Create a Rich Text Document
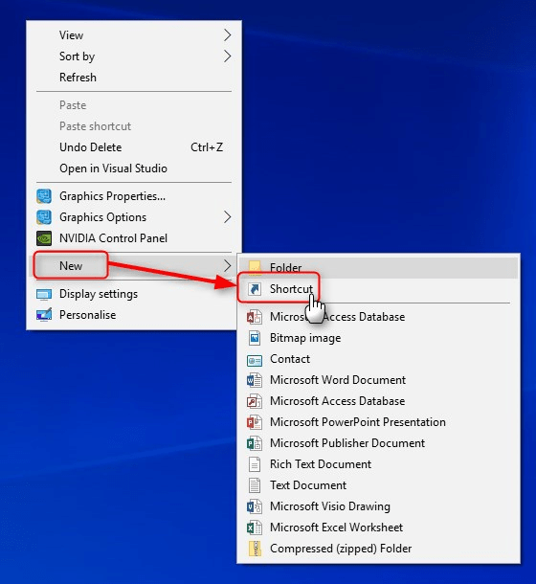Viewport: 536px width, 584px height. 378,464
